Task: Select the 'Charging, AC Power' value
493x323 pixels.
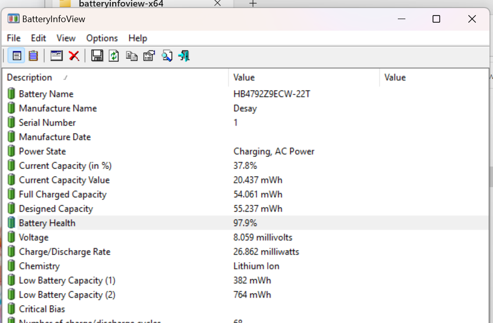Action: pyautogui.click(x=274, y=151)
